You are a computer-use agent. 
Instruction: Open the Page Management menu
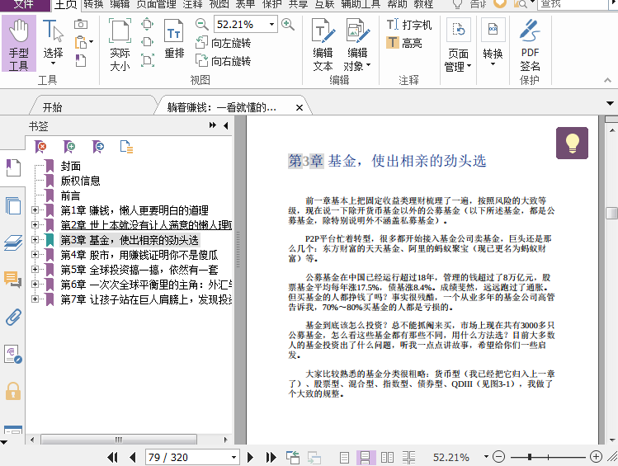click(x=458, y=45)
